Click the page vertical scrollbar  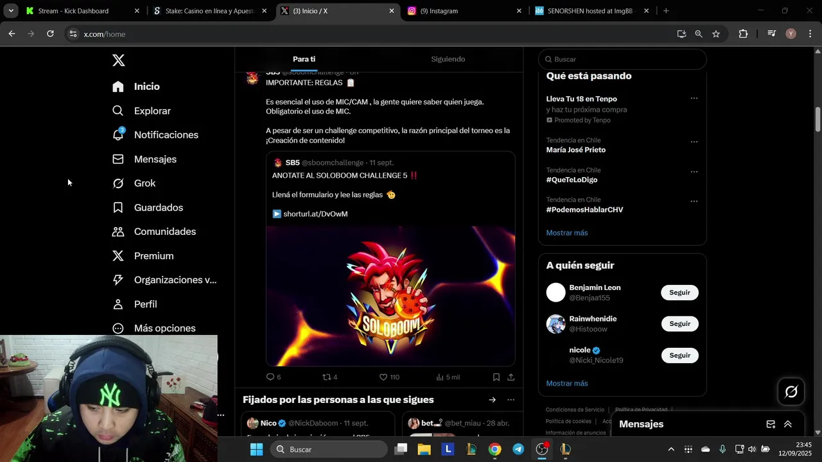tap(818, 119)
